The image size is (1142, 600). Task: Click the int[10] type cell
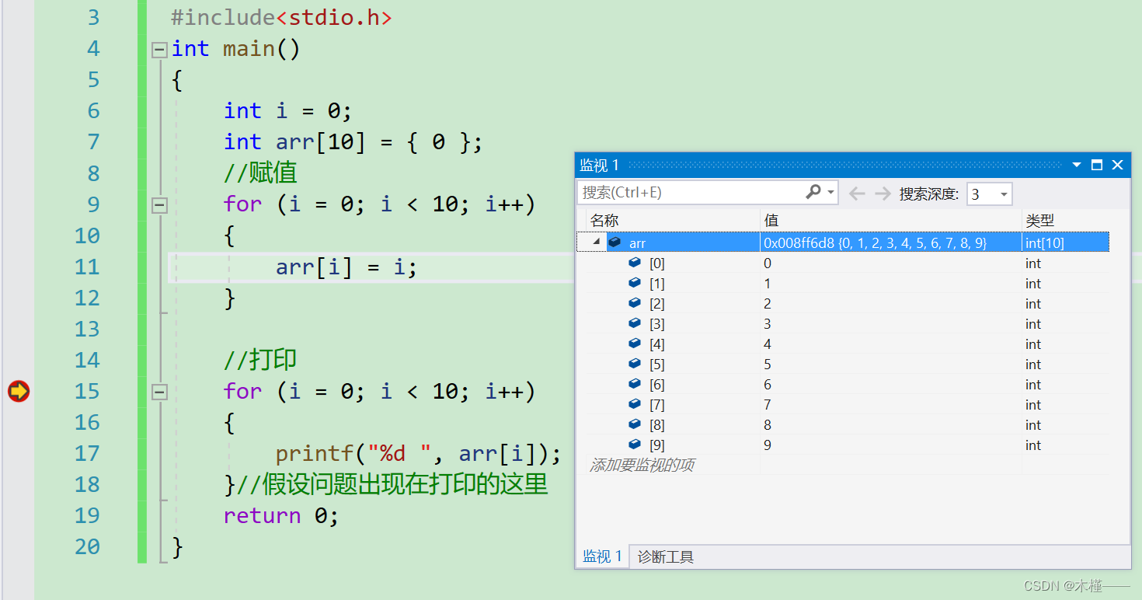pyautogui.click(x=1065, y=242)
